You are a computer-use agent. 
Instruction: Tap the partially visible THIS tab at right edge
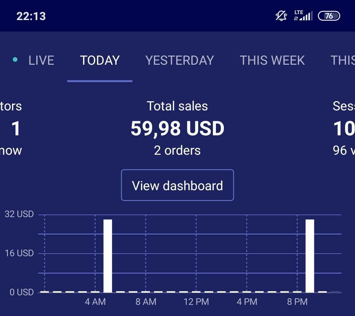click(343, 60)
